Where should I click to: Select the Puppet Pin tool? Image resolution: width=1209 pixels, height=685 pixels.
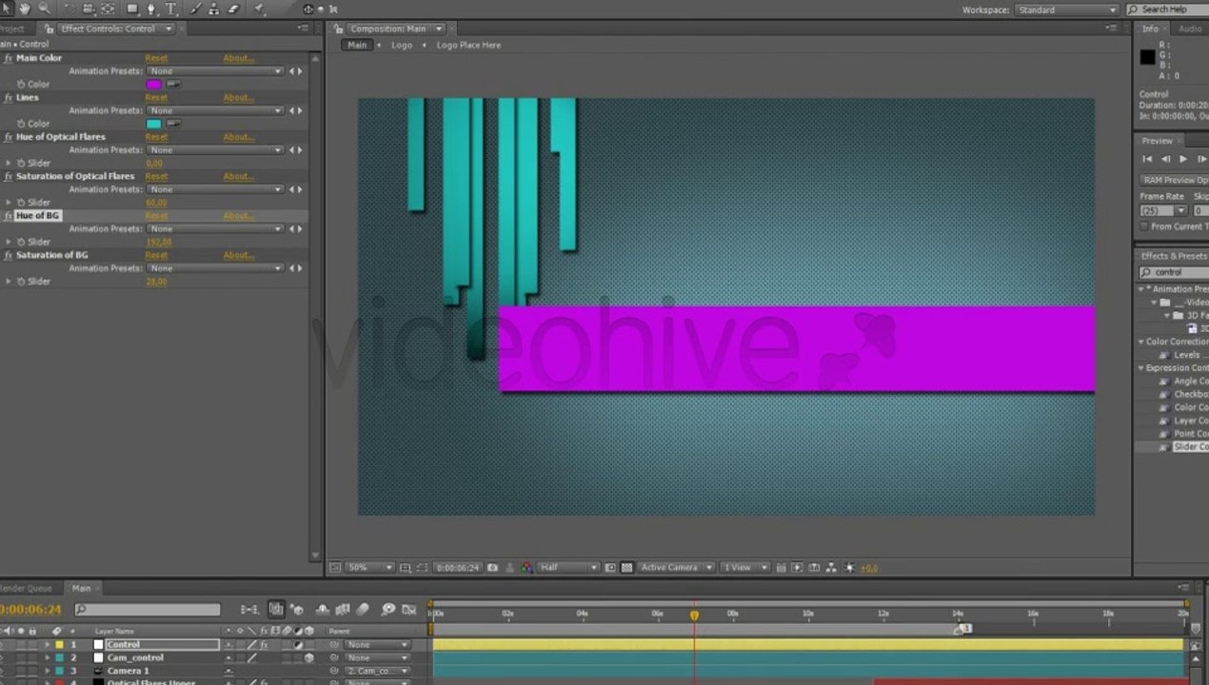[259, 9]
